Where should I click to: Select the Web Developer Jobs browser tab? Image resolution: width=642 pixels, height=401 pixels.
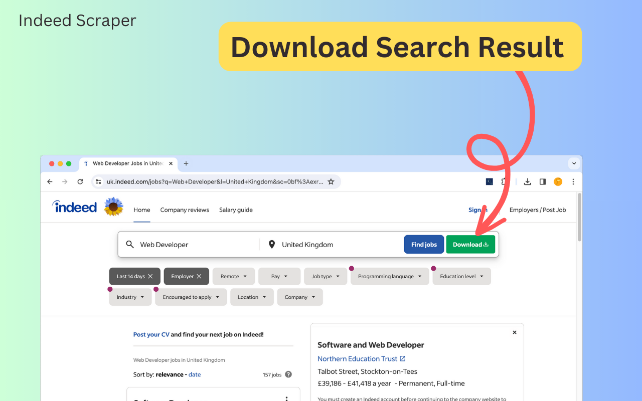click(x=128, y=163)
